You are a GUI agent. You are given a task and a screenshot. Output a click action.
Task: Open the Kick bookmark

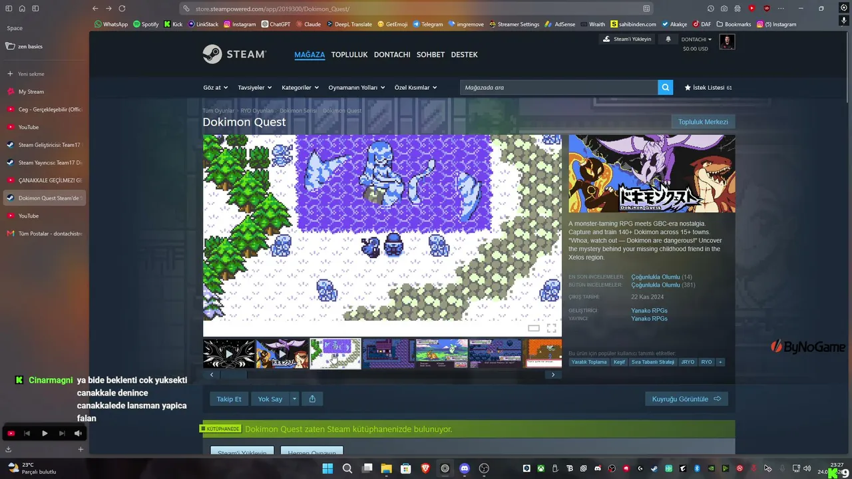173,24
